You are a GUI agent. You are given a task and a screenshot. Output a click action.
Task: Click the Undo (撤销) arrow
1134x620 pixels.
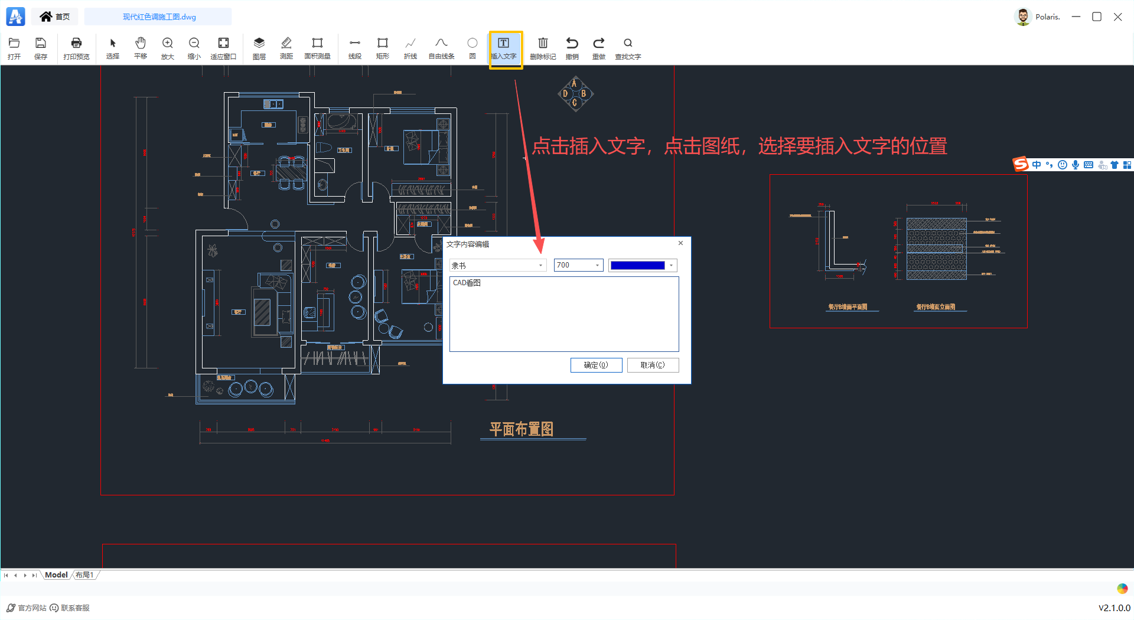pyautogui.click(x=572, y=48)
